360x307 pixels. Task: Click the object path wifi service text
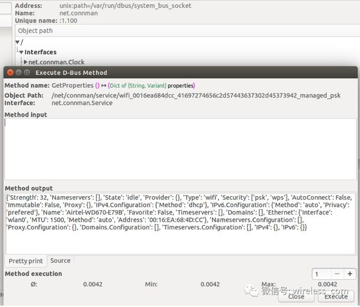[x=196, y=95]
